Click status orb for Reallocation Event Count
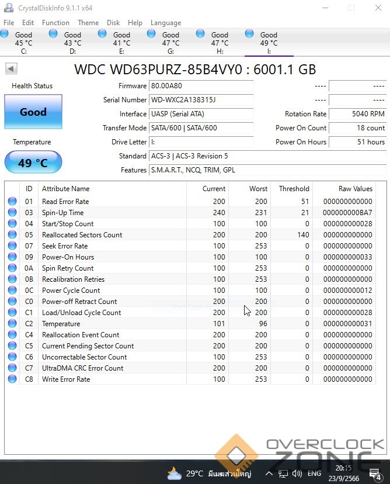Image resolution: width=390 pixels, height=484 pixels. pos(12,334)
